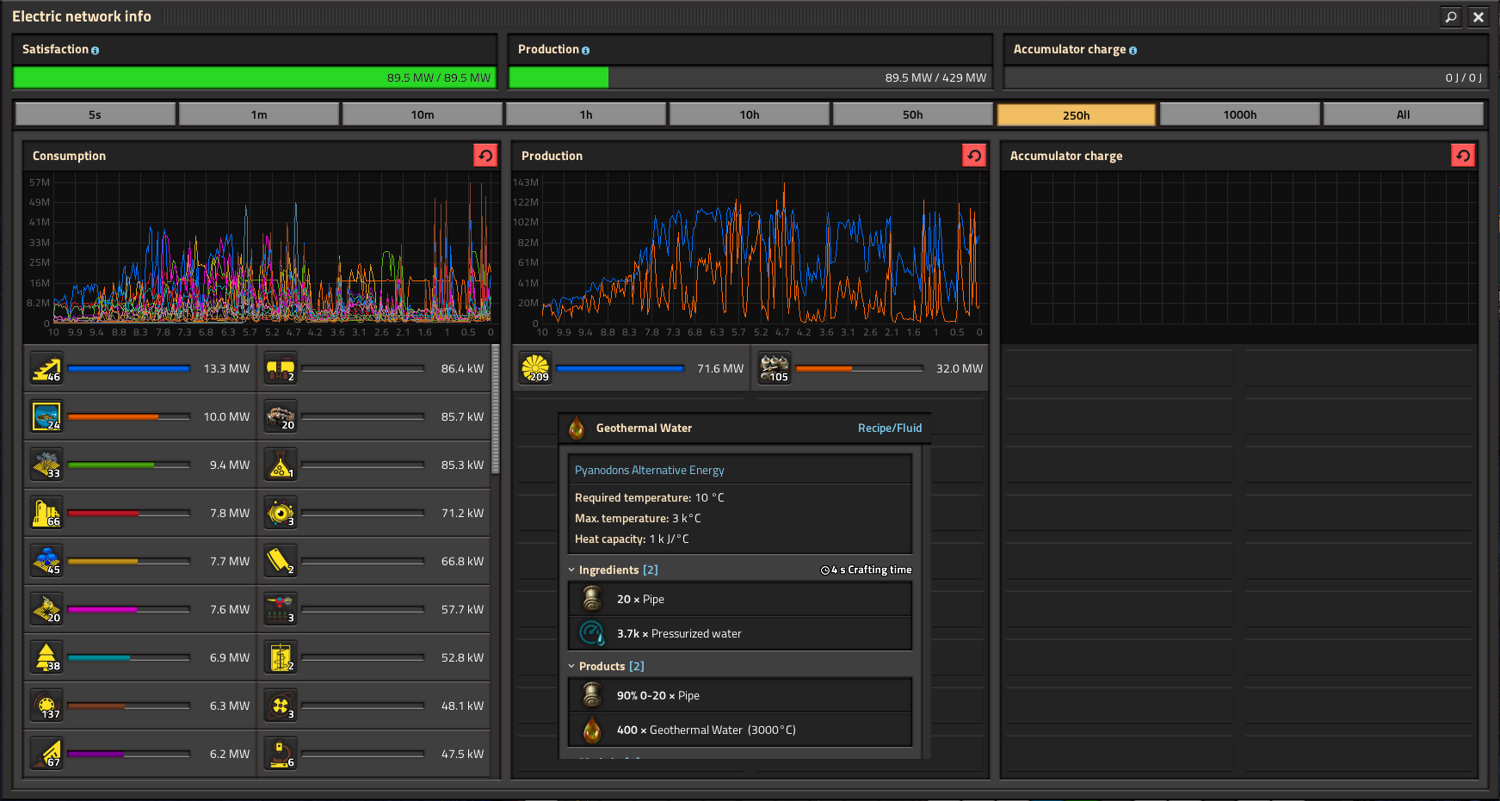Image resolution: width=1500 pixels, height=801 pixels.
Task: Switch to the 1000h time range
Action: (x=1239, y=114)
